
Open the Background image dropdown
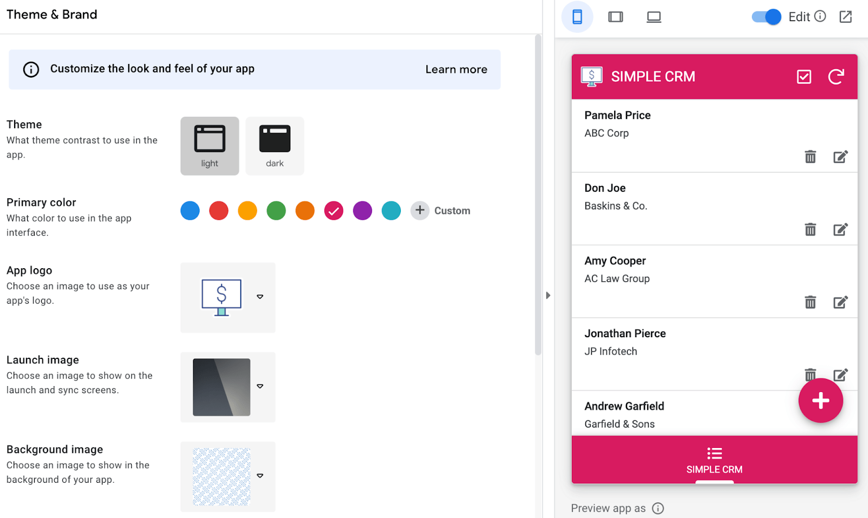coord(260,476)
